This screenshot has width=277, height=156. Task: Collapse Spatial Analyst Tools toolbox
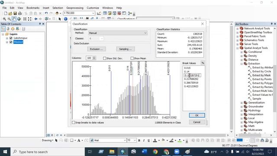238,48
